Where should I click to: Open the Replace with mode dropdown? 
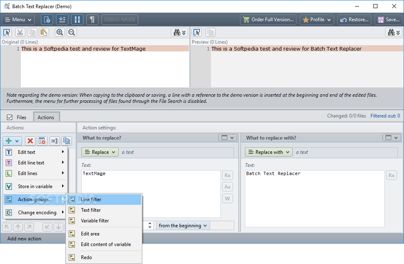(x=269, y=152)
